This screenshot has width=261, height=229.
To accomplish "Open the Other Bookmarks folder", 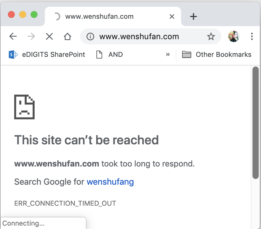I will [217, 55].
